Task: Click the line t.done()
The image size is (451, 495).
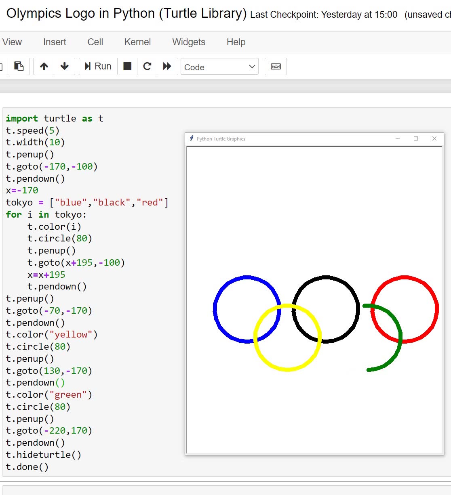Action: click(x=27, y=467)
